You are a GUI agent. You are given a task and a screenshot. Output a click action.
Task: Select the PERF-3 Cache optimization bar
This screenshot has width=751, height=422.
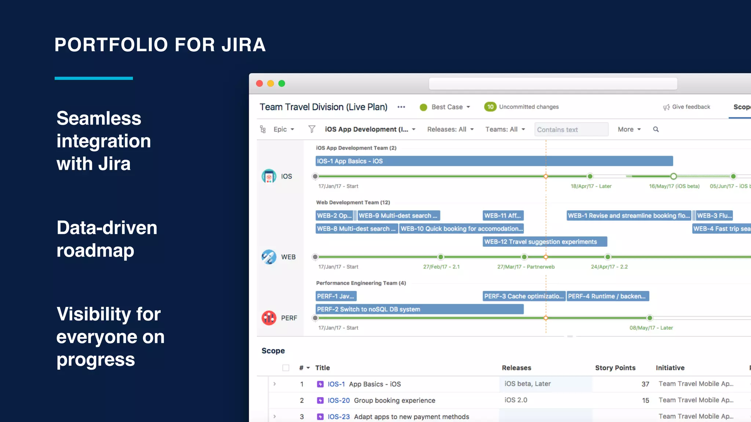[x=524, y=296]
